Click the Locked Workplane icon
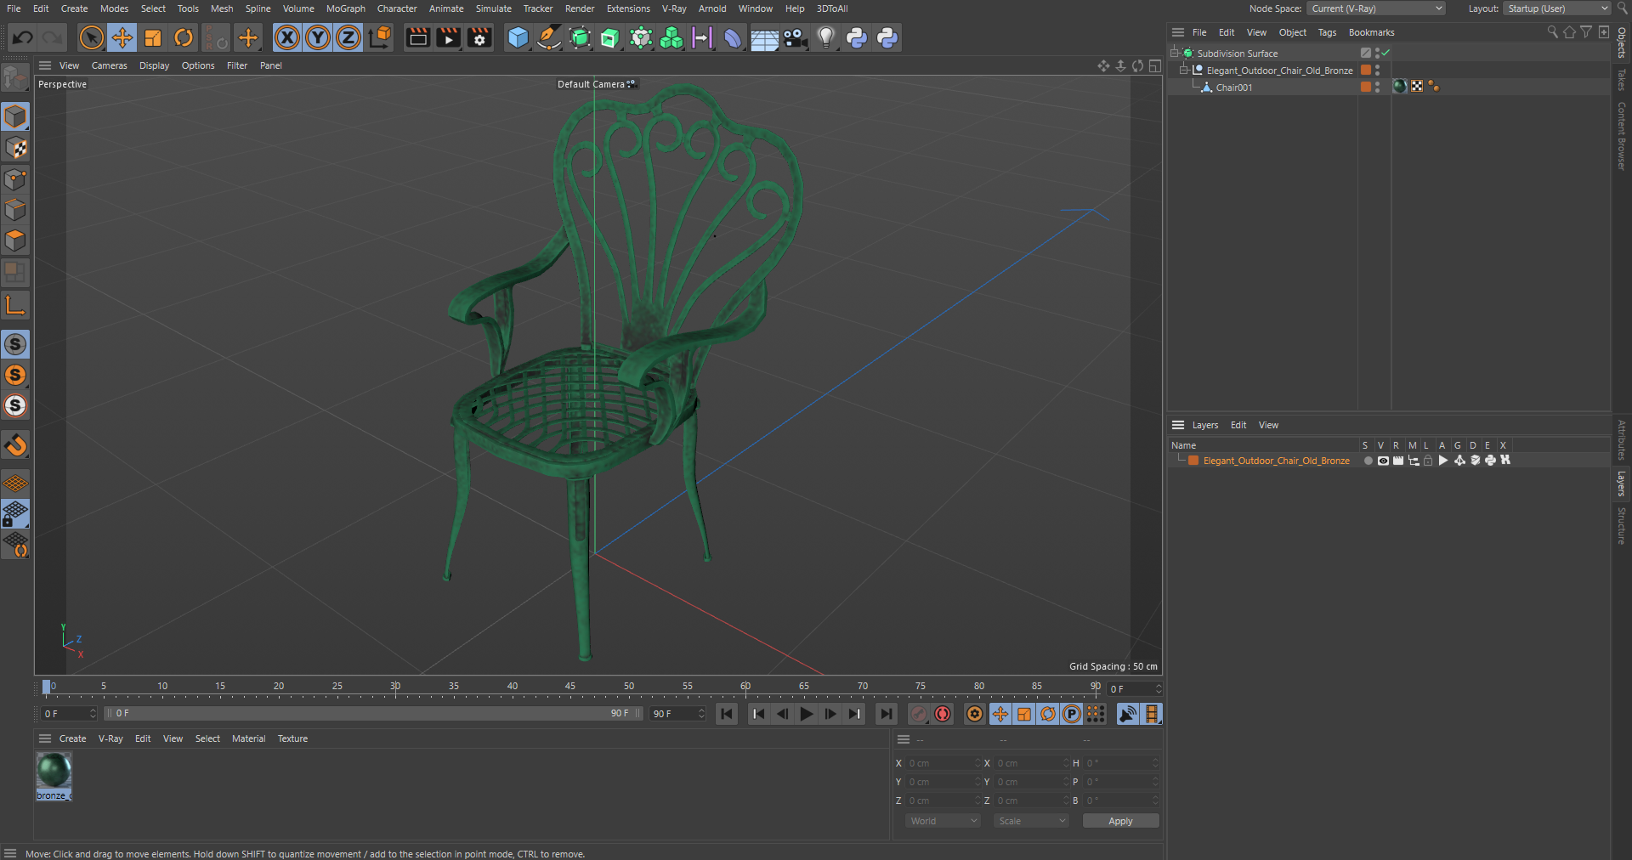 15,513
